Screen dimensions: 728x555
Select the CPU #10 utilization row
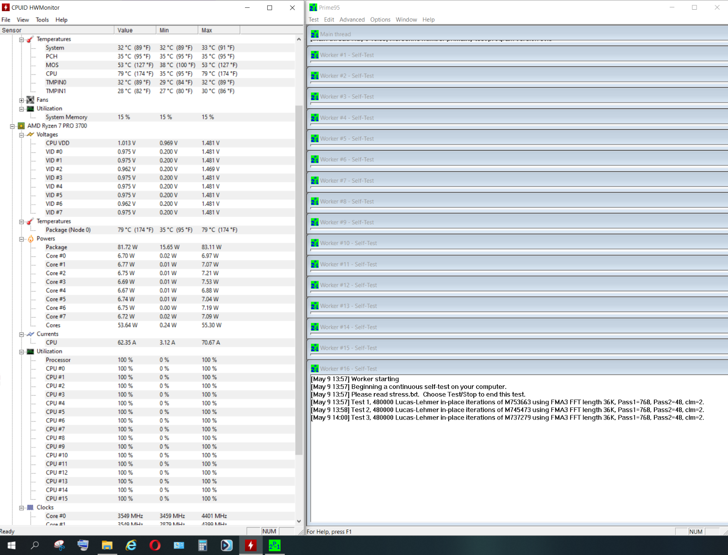point(148,456)
